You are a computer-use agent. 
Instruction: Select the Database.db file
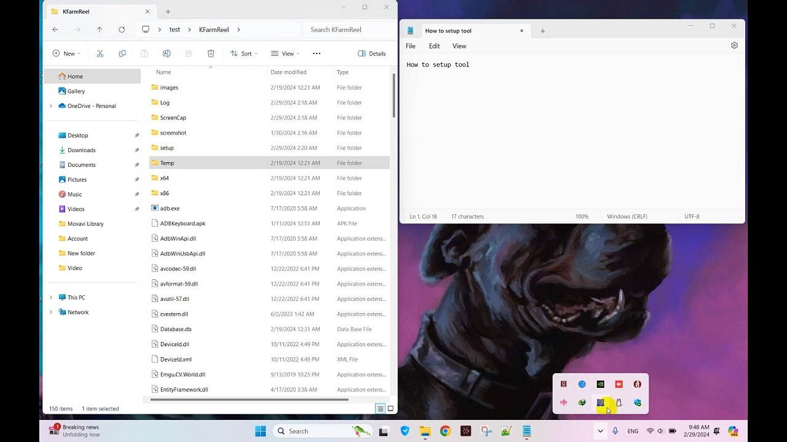point(269,329)
